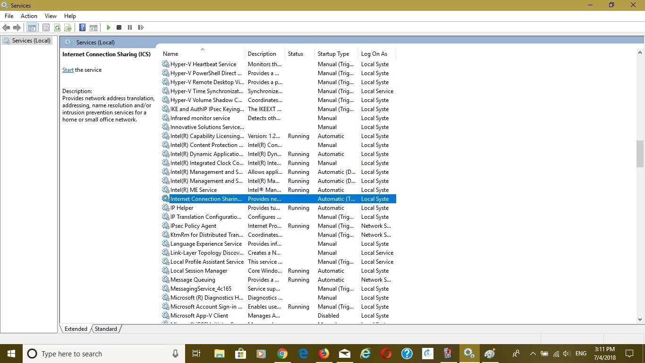645x363 pixels.
Task: Click gear icon beside IP Translation Configuration
Action: coord(165,217)
